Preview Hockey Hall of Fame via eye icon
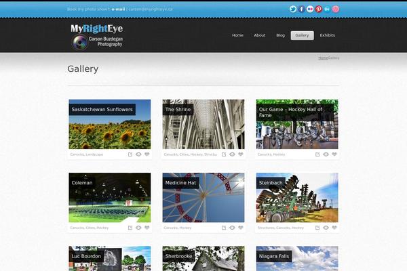Image resolution: width=407 pixels, height=271 pixels. (x=326, y=154)
